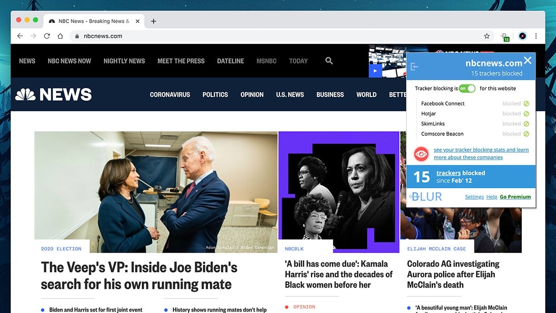The height and width of the screenshot is (313, 556).
Task: Click the Blur extension icon in toolbar
Action: point(505,37)
